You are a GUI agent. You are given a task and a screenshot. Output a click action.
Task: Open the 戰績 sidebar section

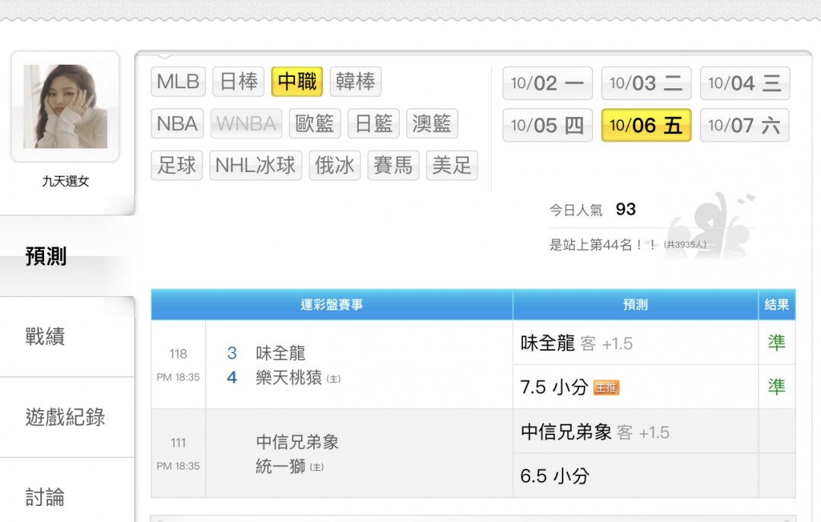click(45, 336)
